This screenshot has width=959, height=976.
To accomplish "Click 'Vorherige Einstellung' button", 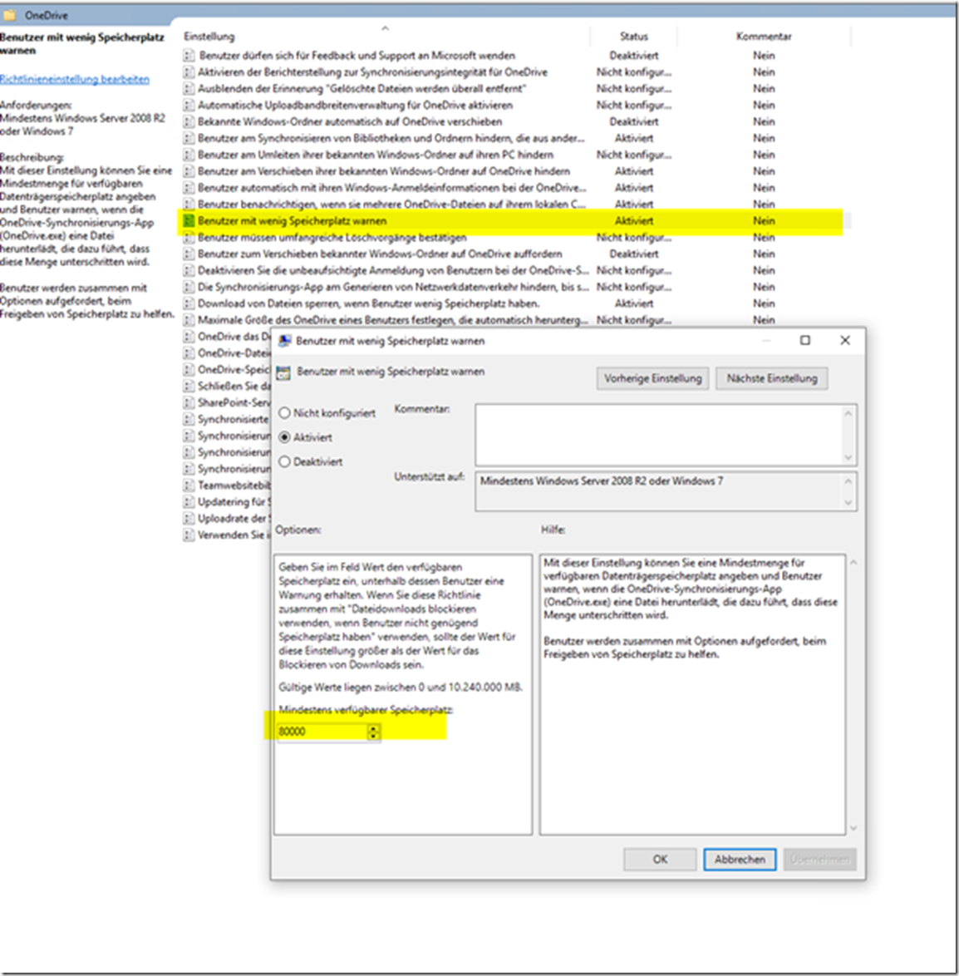I will click(652, 378).
